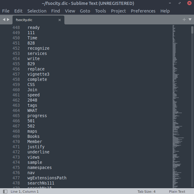The width and height of the screenshot is (194, 194).
Task: Click the word 'services'
Action: pyautogui.click(x=37, y=53)
